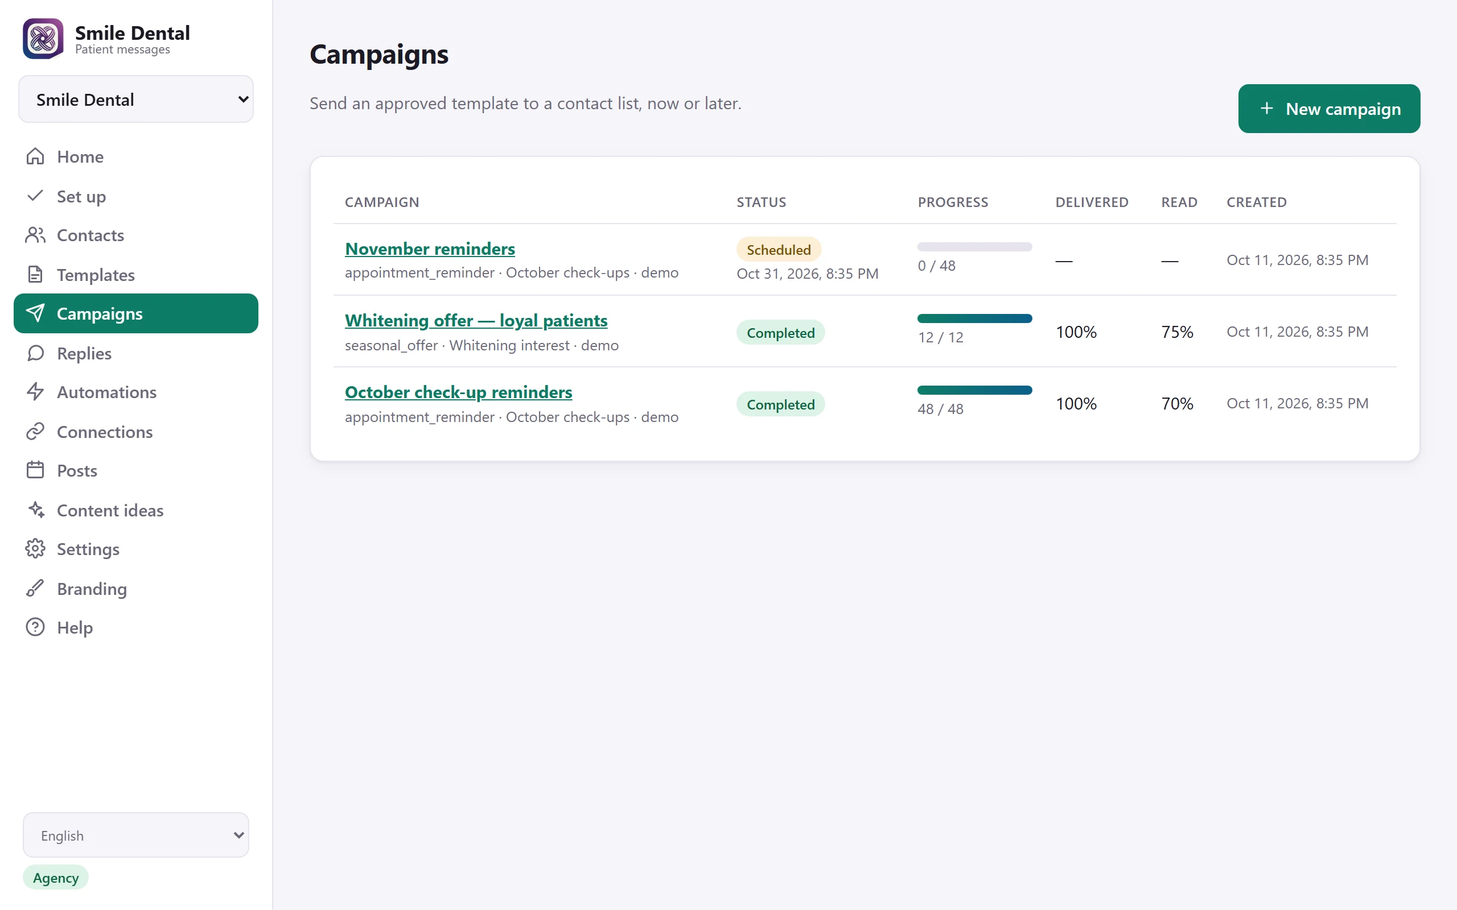Viewport: 1457px width, 910px height.
Task: Click the Replies speech bubble icon
Action: tap(35, 353)
